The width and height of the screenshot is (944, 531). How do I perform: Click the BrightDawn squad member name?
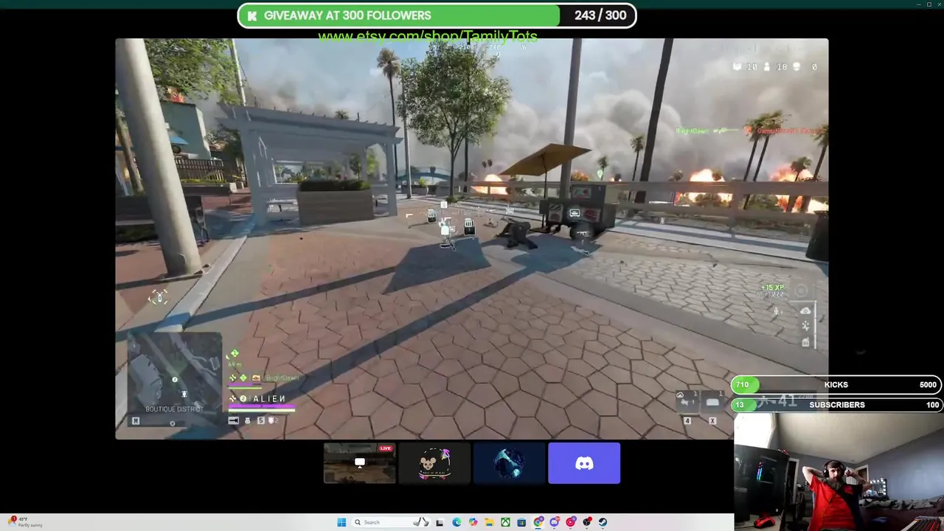coord(282,378)
